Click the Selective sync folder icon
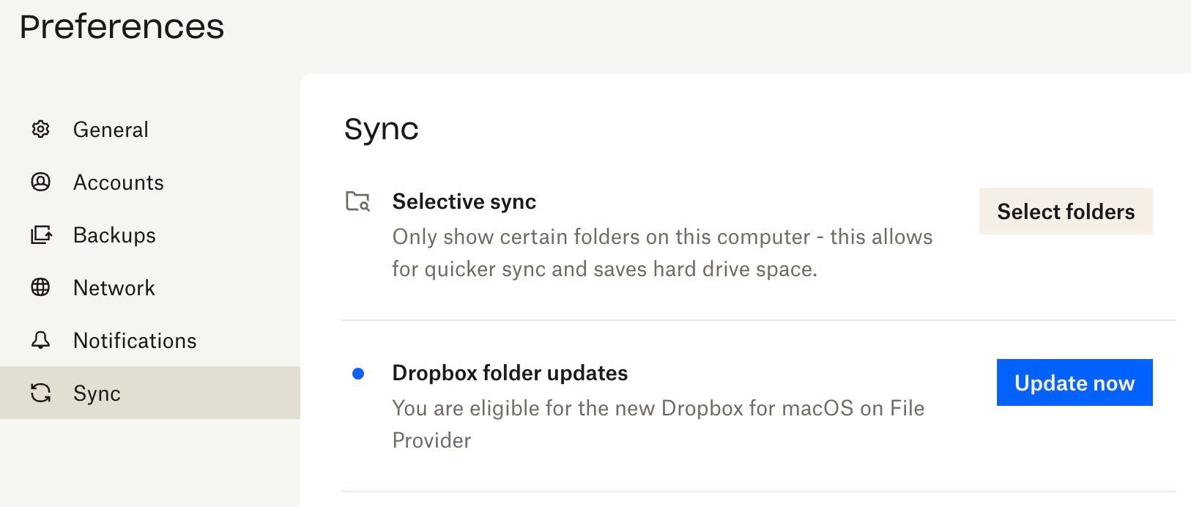The image size is (1191, 507). pyautogui.click(x=357, y=201)
